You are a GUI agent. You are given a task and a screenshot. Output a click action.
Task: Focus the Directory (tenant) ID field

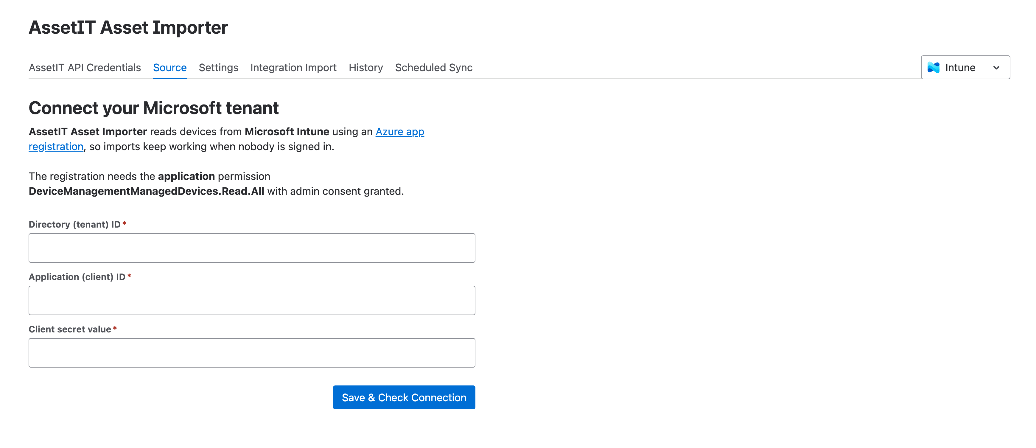tap(252, 248)
